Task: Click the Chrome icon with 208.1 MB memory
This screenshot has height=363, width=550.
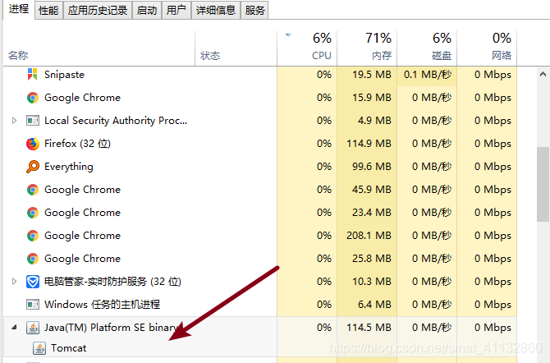Action: pyautogui.click(x=33, y=236)
